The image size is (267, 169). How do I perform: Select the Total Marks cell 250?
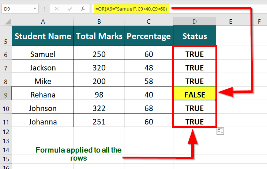(99, 53)
